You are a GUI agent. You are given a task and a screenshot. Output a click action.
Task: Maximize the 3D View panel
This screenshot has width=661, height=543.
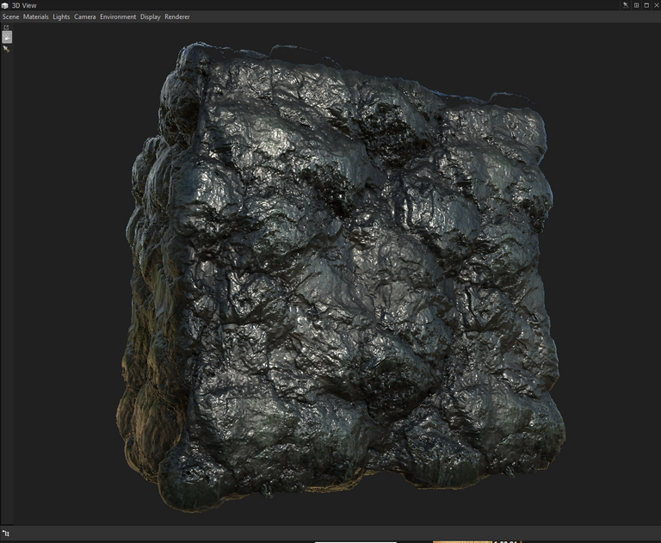tap(646, 5)
